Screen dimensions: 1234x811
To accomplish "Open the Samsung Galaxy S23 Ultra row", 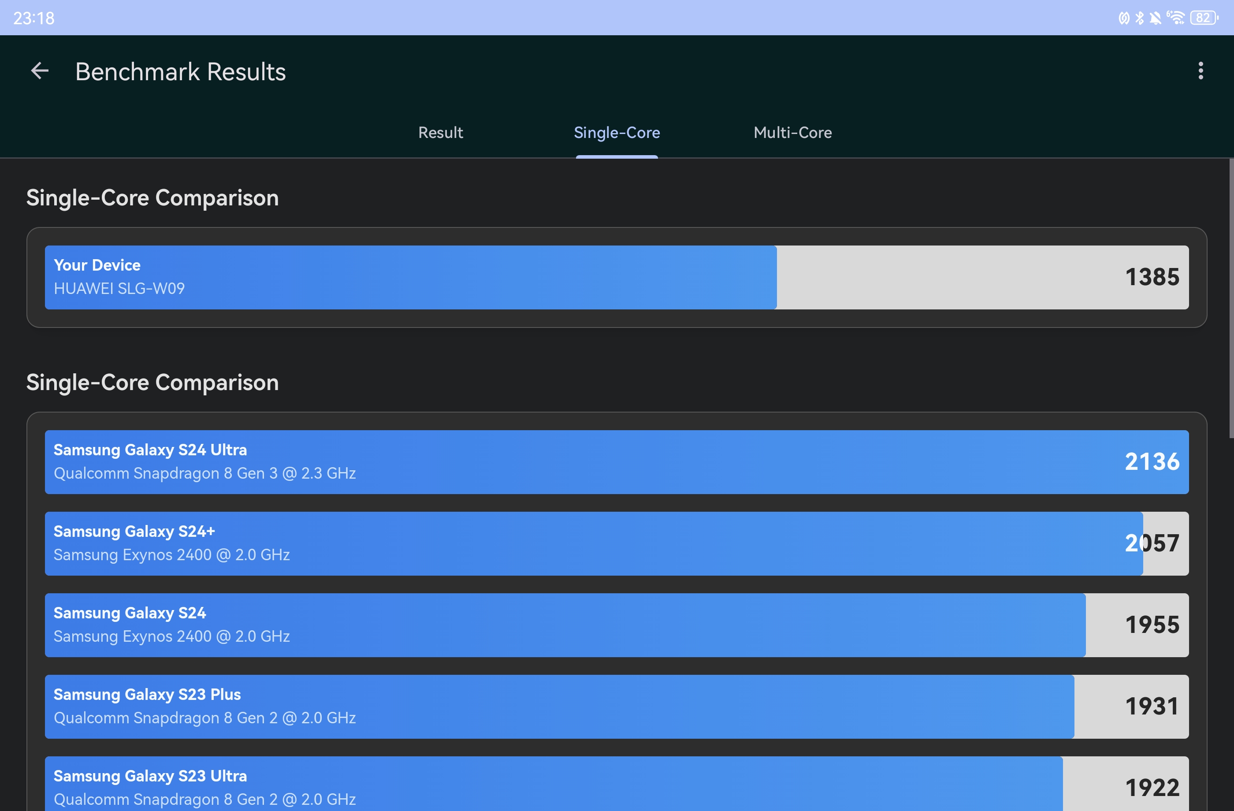I will pos(617,785).
